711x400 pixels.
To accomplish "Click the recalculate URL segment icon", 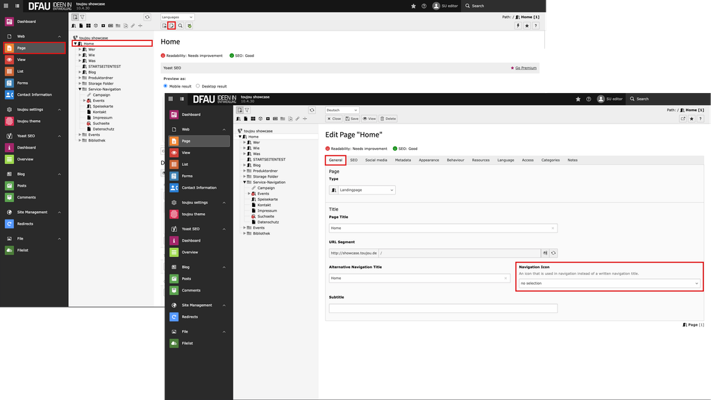I will [553, 253].
